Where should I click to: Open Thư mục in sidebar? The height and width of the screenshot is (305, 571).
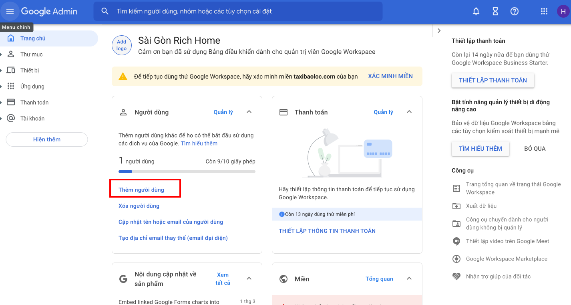tap(49, 55)
